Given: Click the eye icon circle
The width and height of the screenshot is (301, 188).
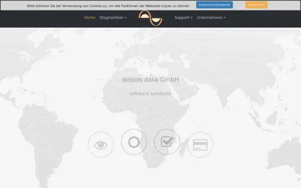Looking at the screenshot, I should coord(101,145).
